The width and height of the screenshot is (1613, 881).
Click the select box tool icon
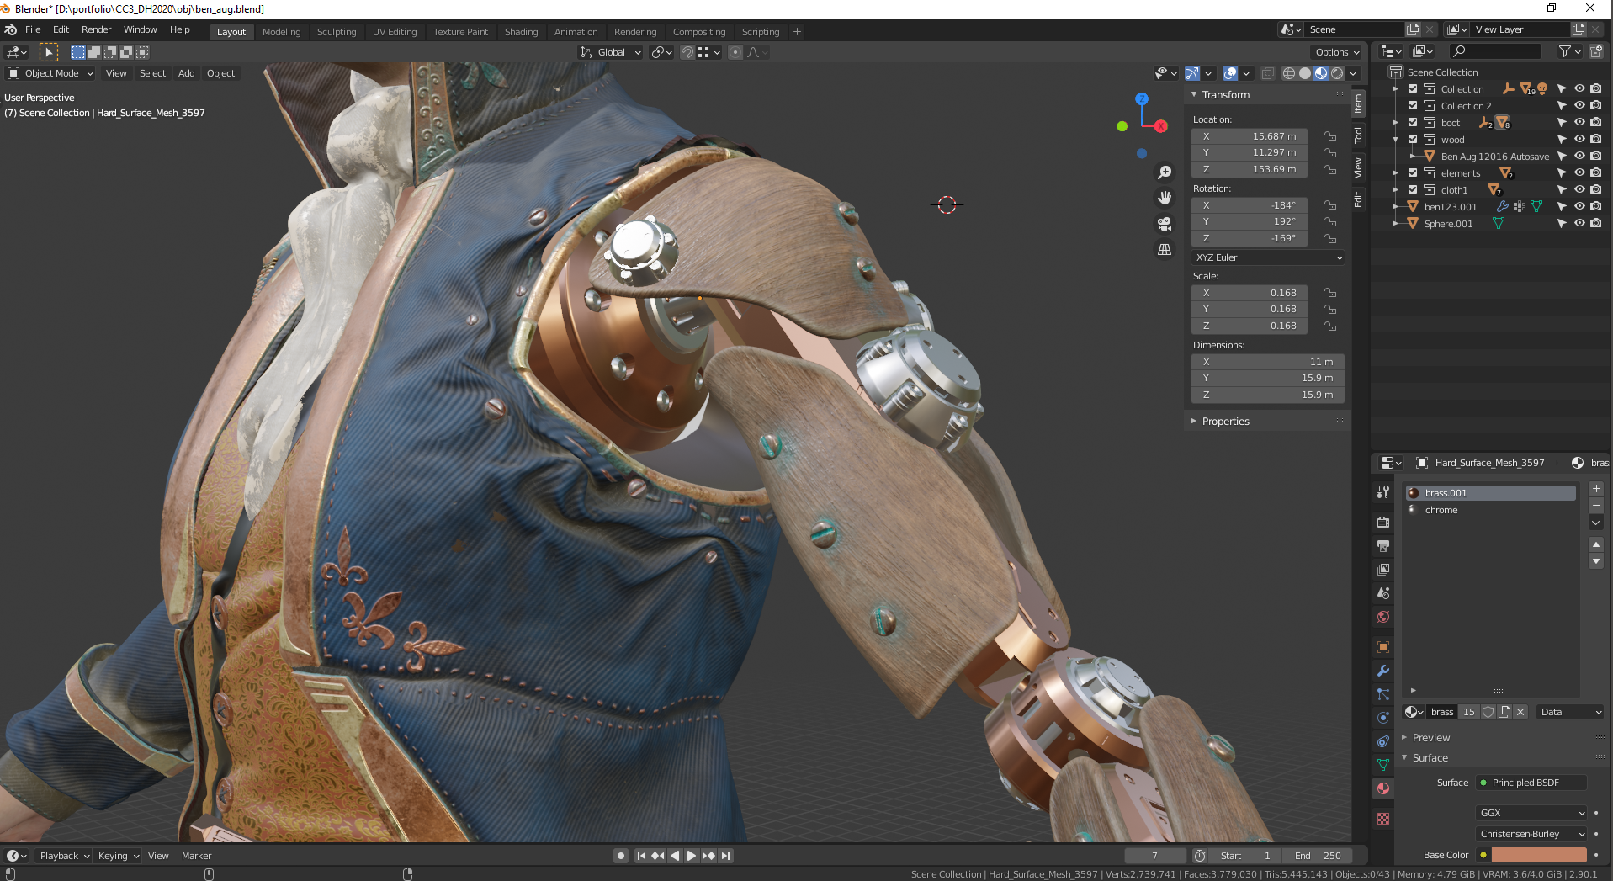coord(49,52)
